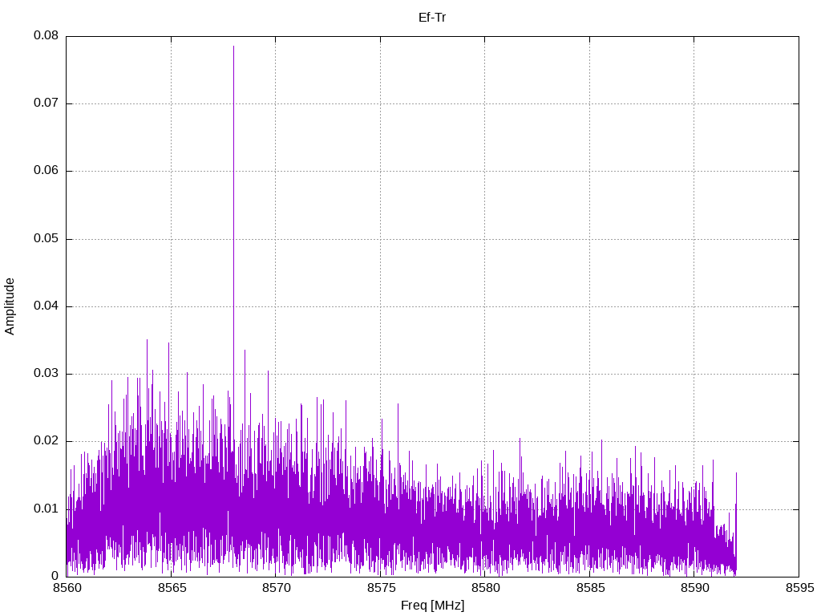
Task: Click the 0.03 y-axis tick label
Action: click(46, 374)
